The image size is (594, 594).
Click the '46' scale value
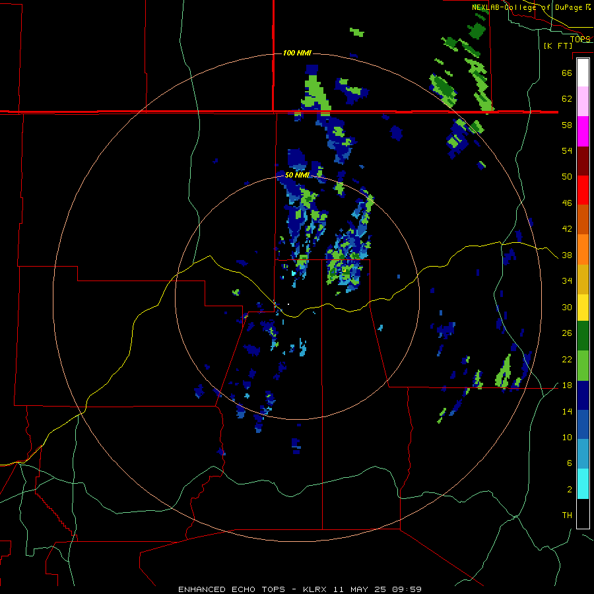tap(567, 203)
